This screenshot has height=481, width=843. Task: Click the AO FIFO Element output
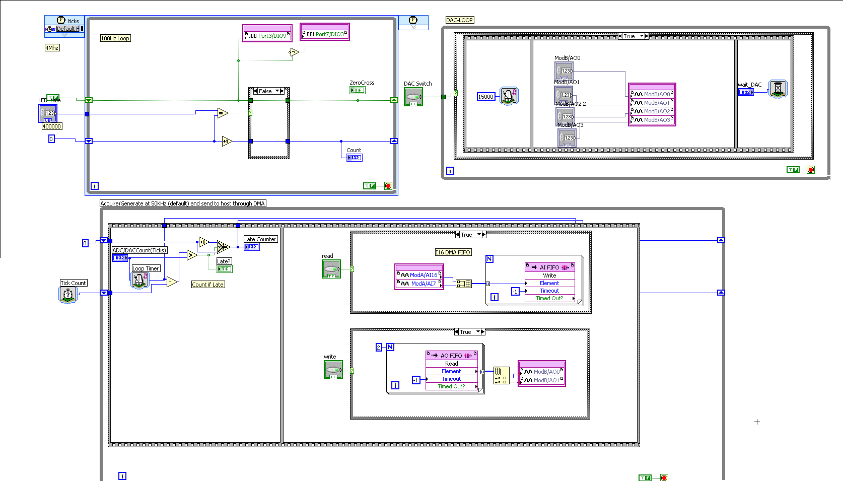click(451, 371)
